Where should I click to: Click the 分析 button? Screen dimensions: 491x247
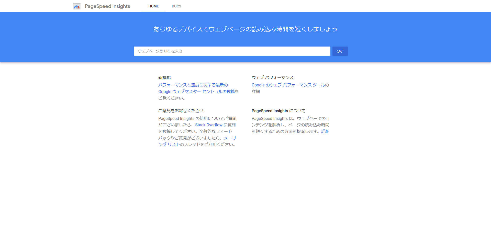(340, 51)
